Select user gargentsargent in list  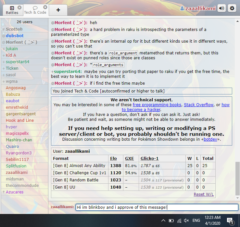pyautogui.click(x=24, y=114)
